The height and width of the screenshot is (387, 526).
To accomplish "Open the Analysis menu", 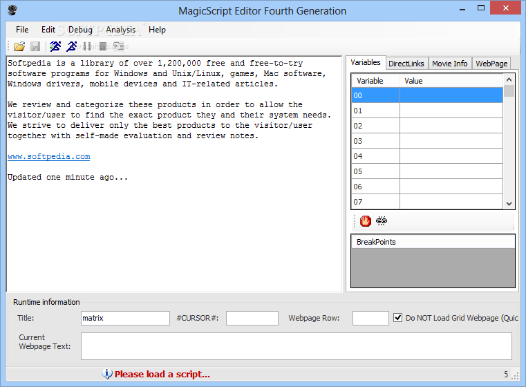I will 121,30.
